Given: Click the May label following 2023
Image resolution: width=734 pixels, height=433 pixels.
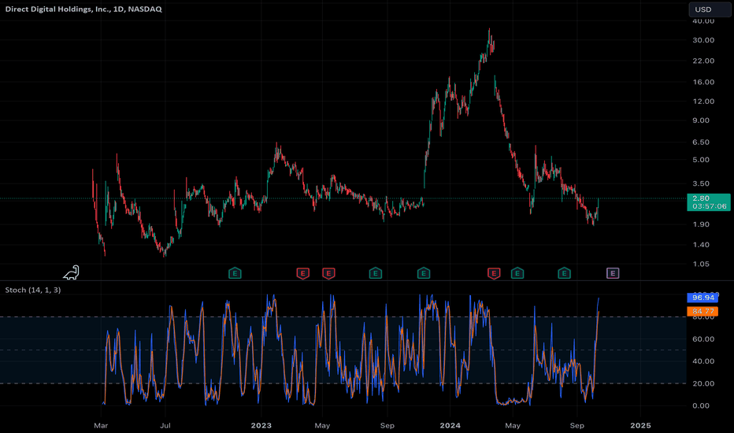Looking at the screenshot, I should 322,425.
